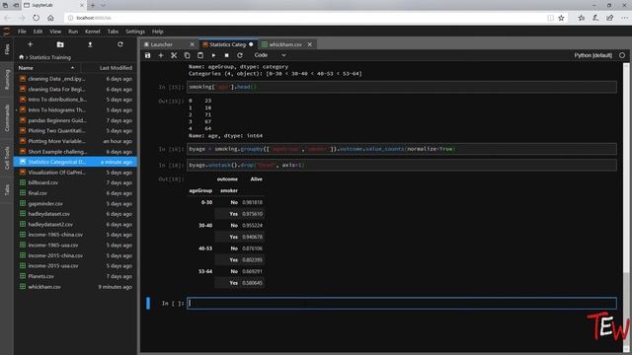Image resolution: width=632 pixels, height=355 pixels.
Task: Open the View menu
Action: [55, 32]
